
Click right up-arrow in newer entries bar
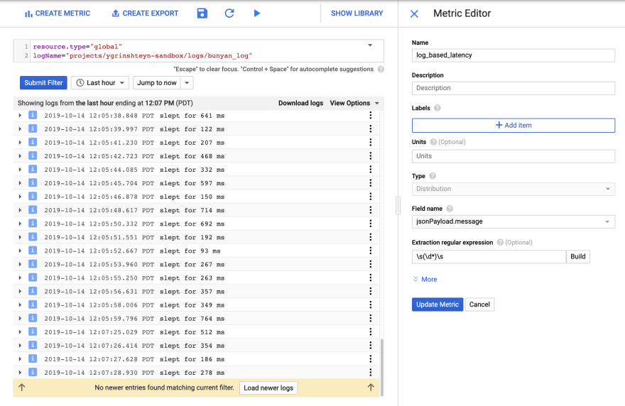(x=371, y=388)
